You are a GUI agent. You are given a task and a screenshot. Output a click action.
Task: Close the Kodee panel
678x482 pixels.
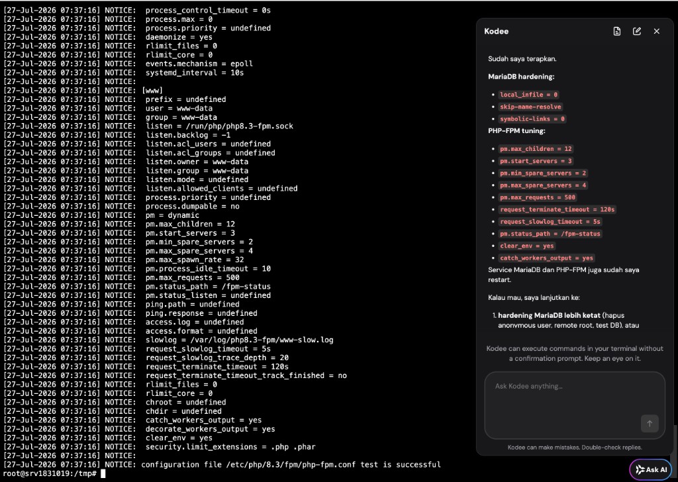click(656, 31)
